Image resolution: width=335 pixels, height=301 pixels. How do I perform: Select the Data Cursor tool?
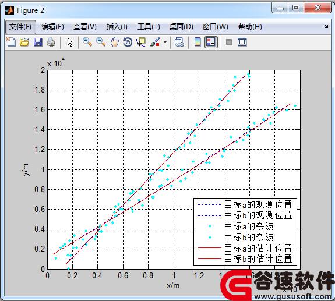(141, 42)
